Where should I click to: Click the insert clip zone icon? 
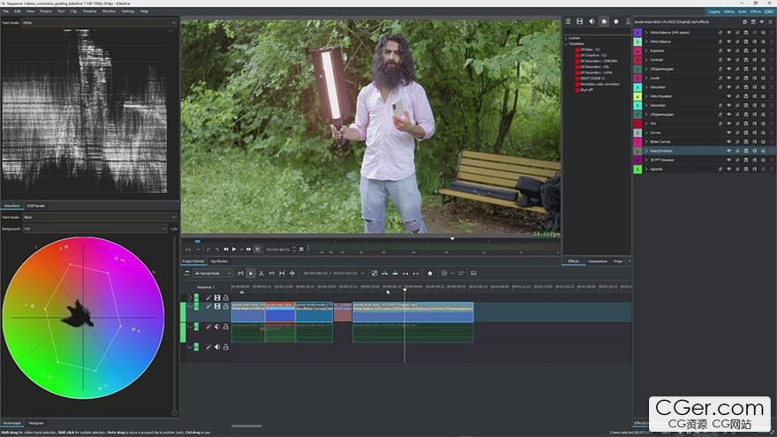tap(385, 273)
